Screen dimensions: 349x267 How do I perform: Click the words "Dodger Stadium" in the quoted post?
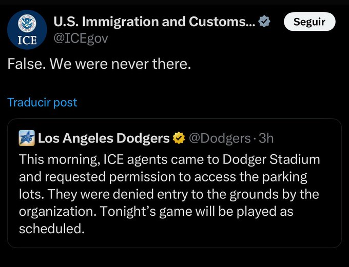click(271, 159)
